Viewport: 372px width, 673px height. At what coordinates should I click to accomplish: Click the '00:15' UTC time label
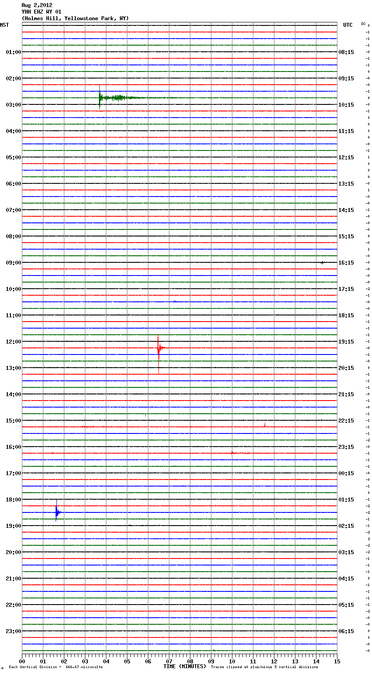click(346, 473)
